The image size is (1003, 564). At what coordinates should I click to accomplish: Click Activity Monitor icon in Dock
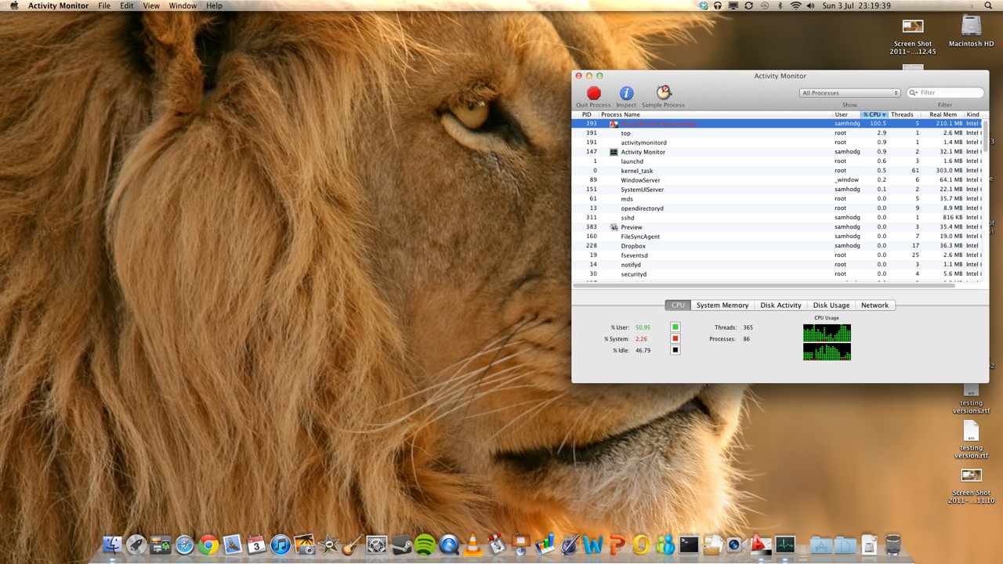click(x=785, y=544)
